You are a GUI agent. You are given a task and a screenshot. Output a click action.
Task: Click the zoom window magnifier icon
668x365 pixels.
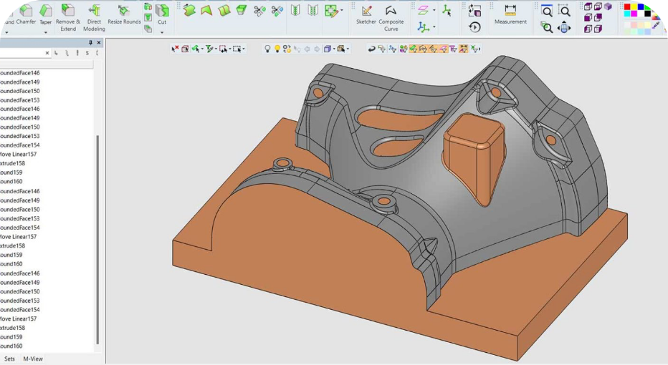564,11
